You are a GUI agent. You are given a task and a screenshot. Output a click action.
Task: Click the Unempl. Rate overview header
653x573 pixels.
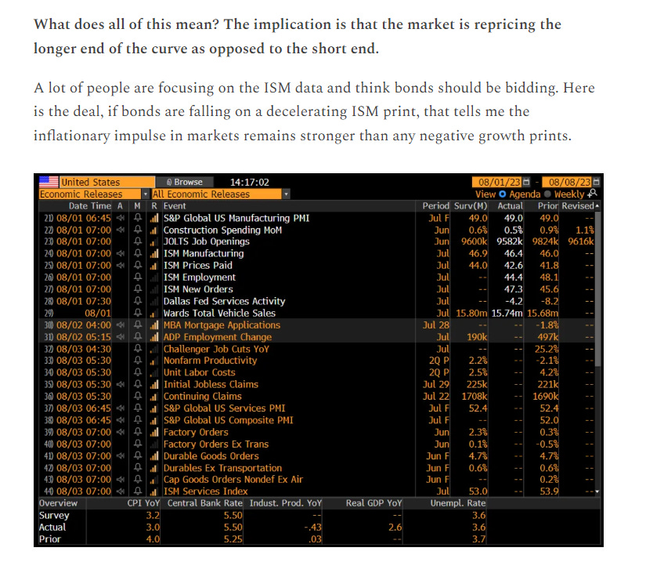[x=458, y=503]
